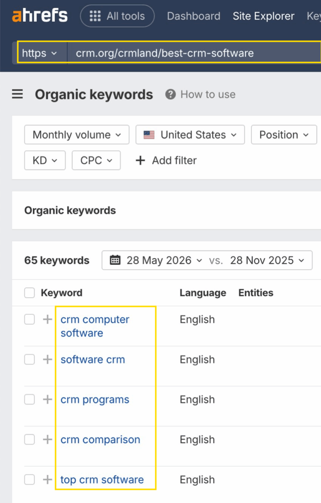Go to Dashboard
This screenshot has width=321, height=503.
pos(194,16)
